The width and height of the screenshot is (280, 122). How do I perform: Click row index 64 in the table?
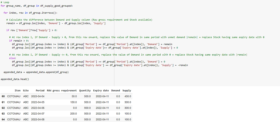click(x=3, y=120)
